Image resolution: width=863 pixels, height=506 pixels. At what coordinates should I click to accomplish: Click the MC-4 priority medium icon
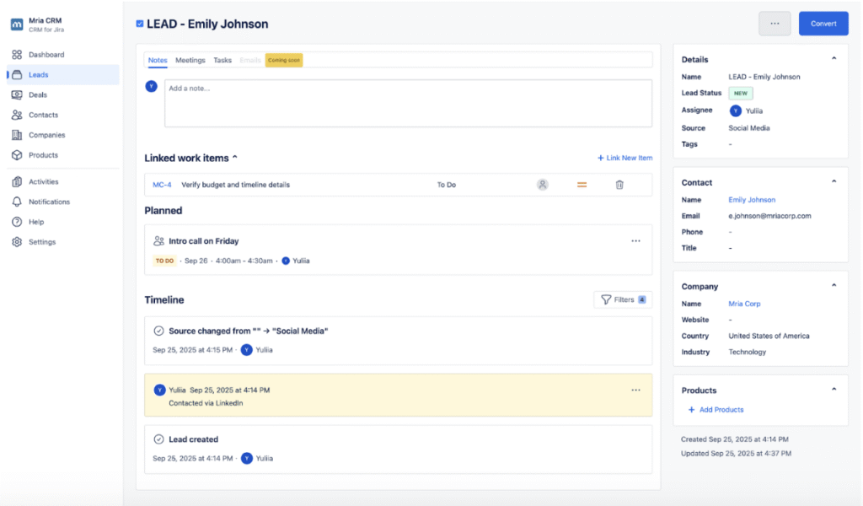tap(582, 185)
